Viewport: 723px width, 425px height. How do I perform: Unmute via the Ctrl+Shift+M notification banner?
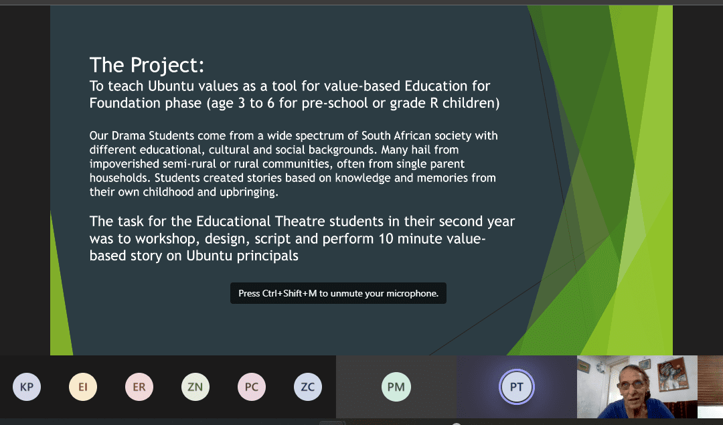point(338,293)
